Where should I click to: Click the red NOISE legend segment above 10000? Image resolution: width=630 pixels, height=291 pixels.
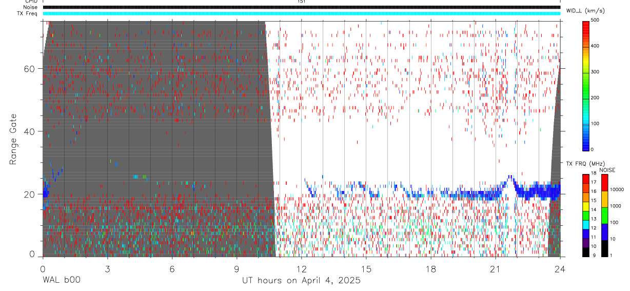point(604,182)
